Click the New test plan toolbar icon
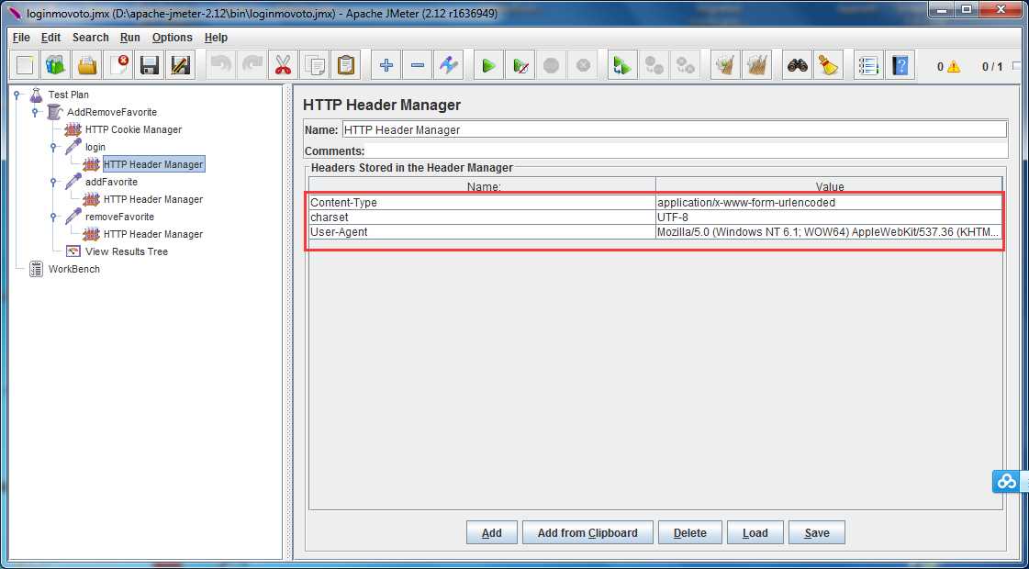Screen dimensions: 1029x569 [25, 66]
